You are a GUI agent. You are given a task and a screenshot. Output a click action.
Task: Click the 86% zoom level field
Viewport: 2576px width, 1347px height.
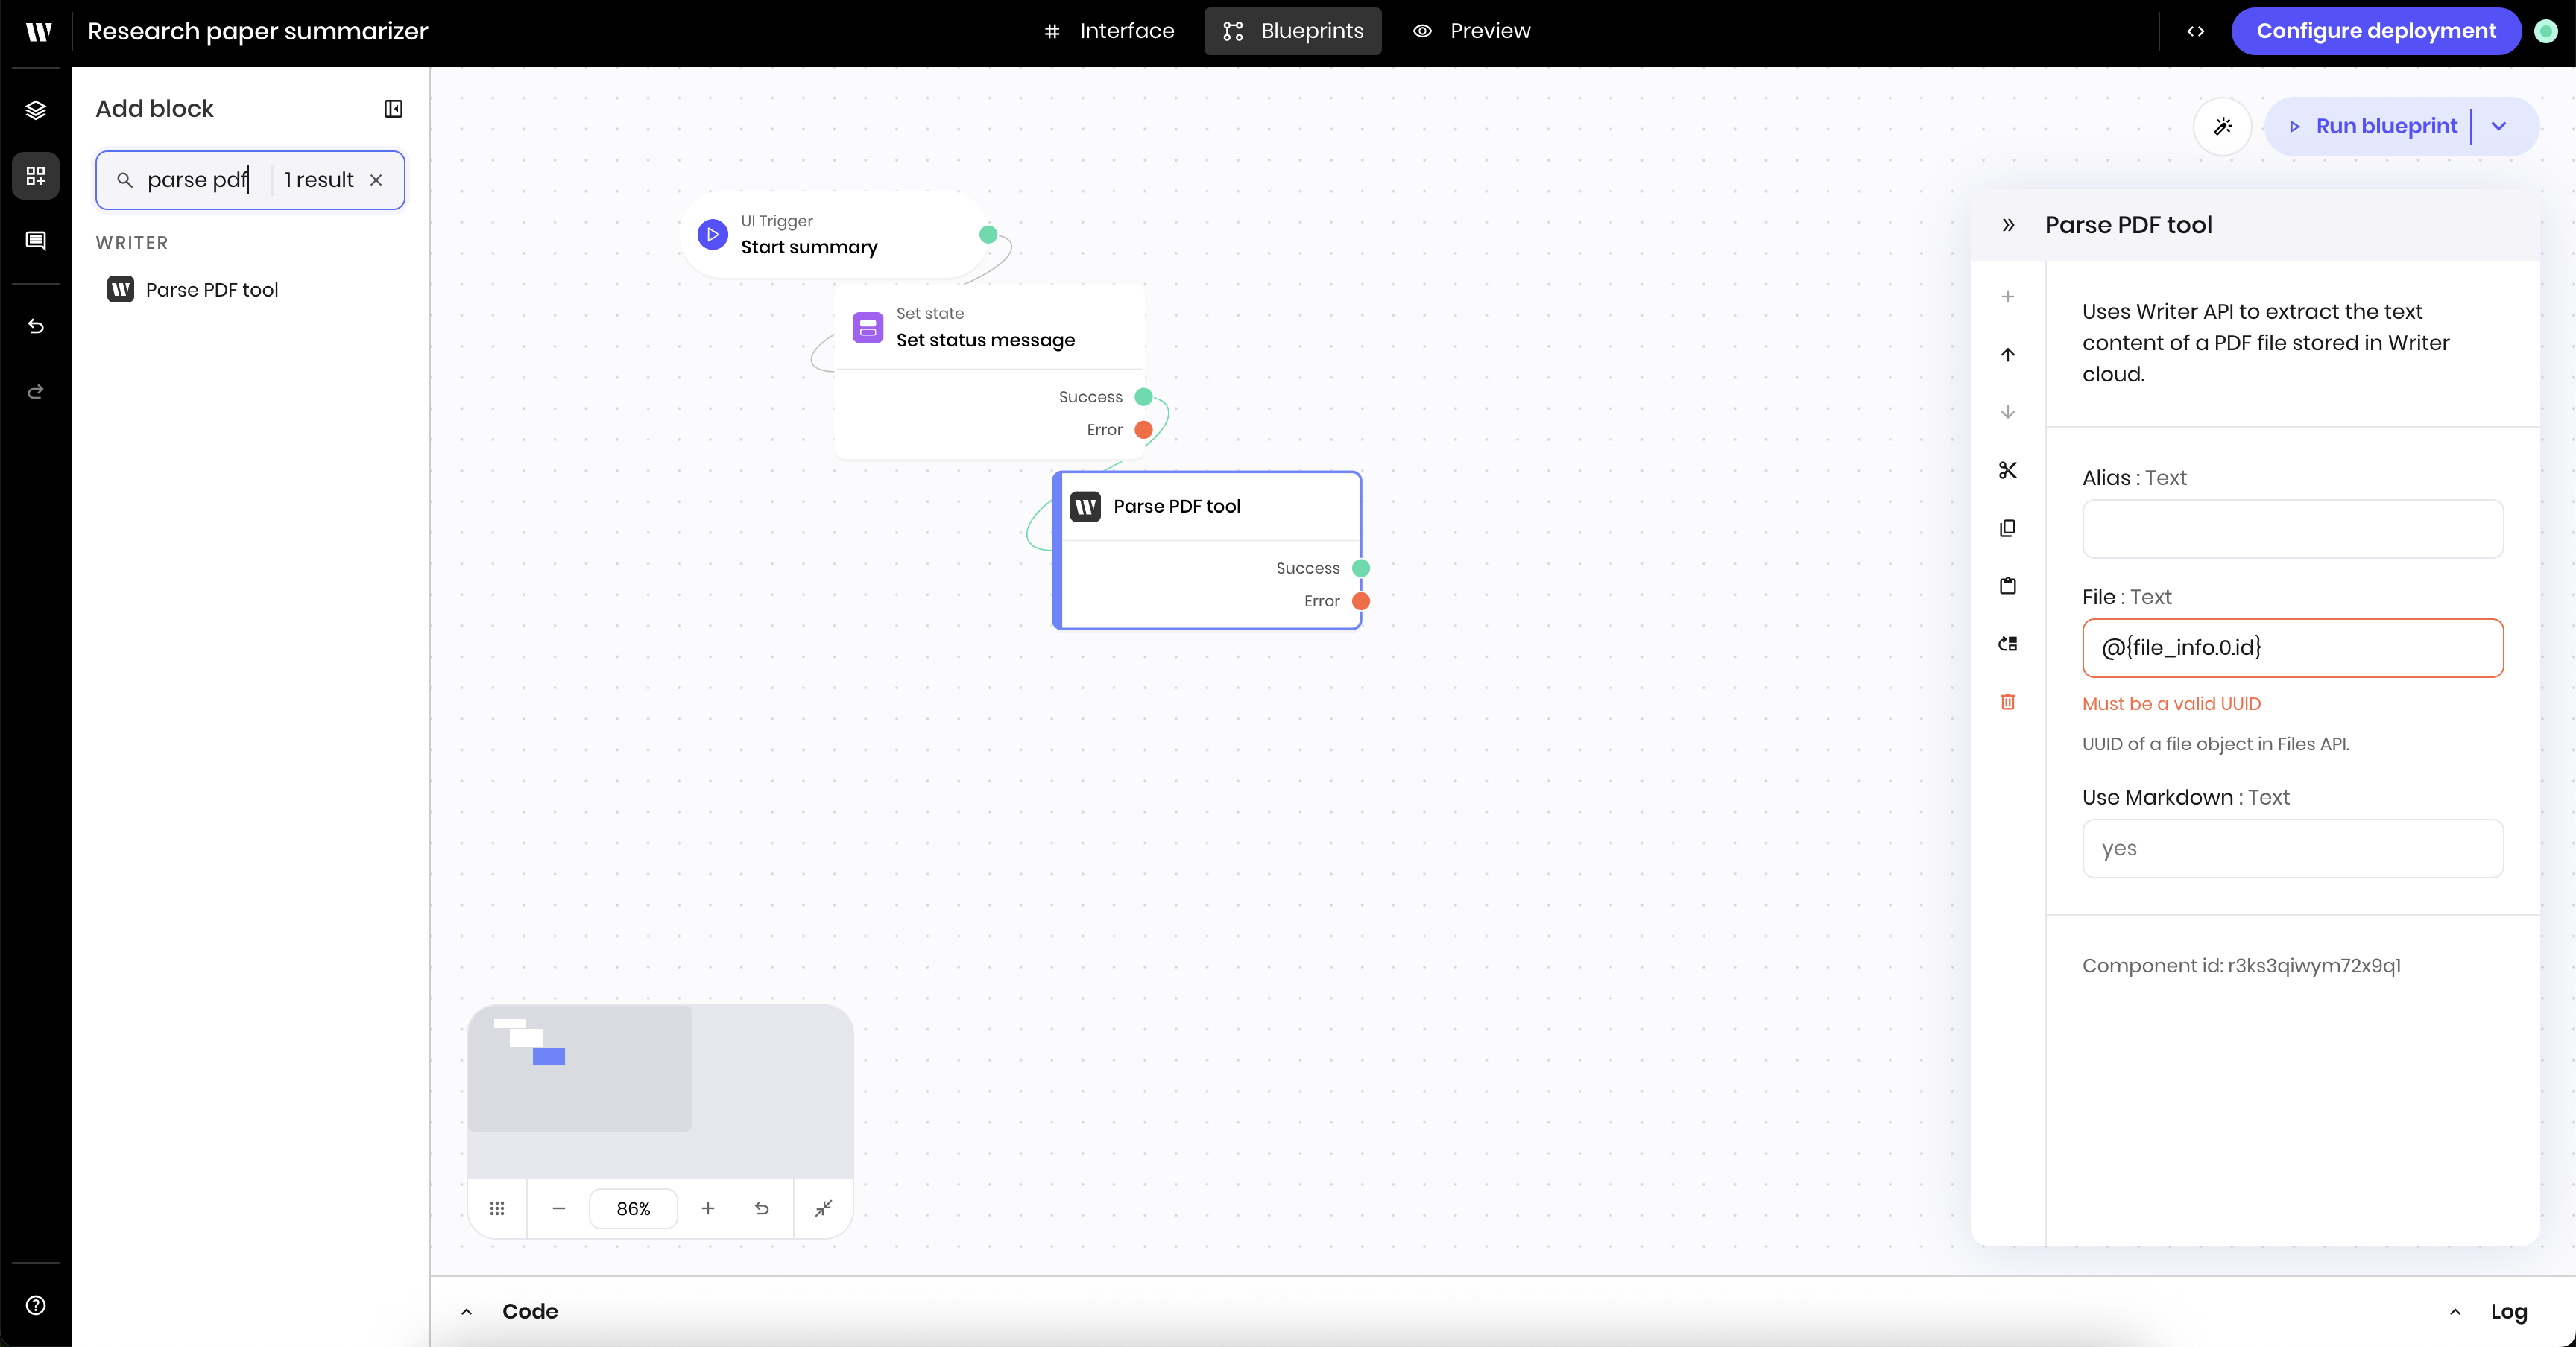point(633,1209)
